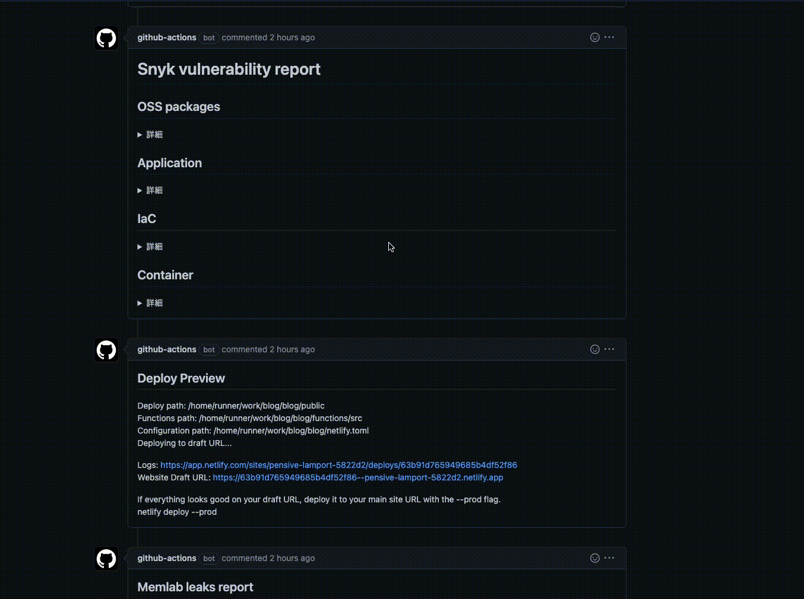This screenshot has width=804, height=599.
Task: Open the smiley reaction picker on Deploy Preview comment
Action: tap(595, 349)
